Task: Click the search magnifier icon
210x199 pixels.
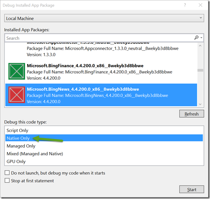Action: pyautogui.click(x=196, y=37)
